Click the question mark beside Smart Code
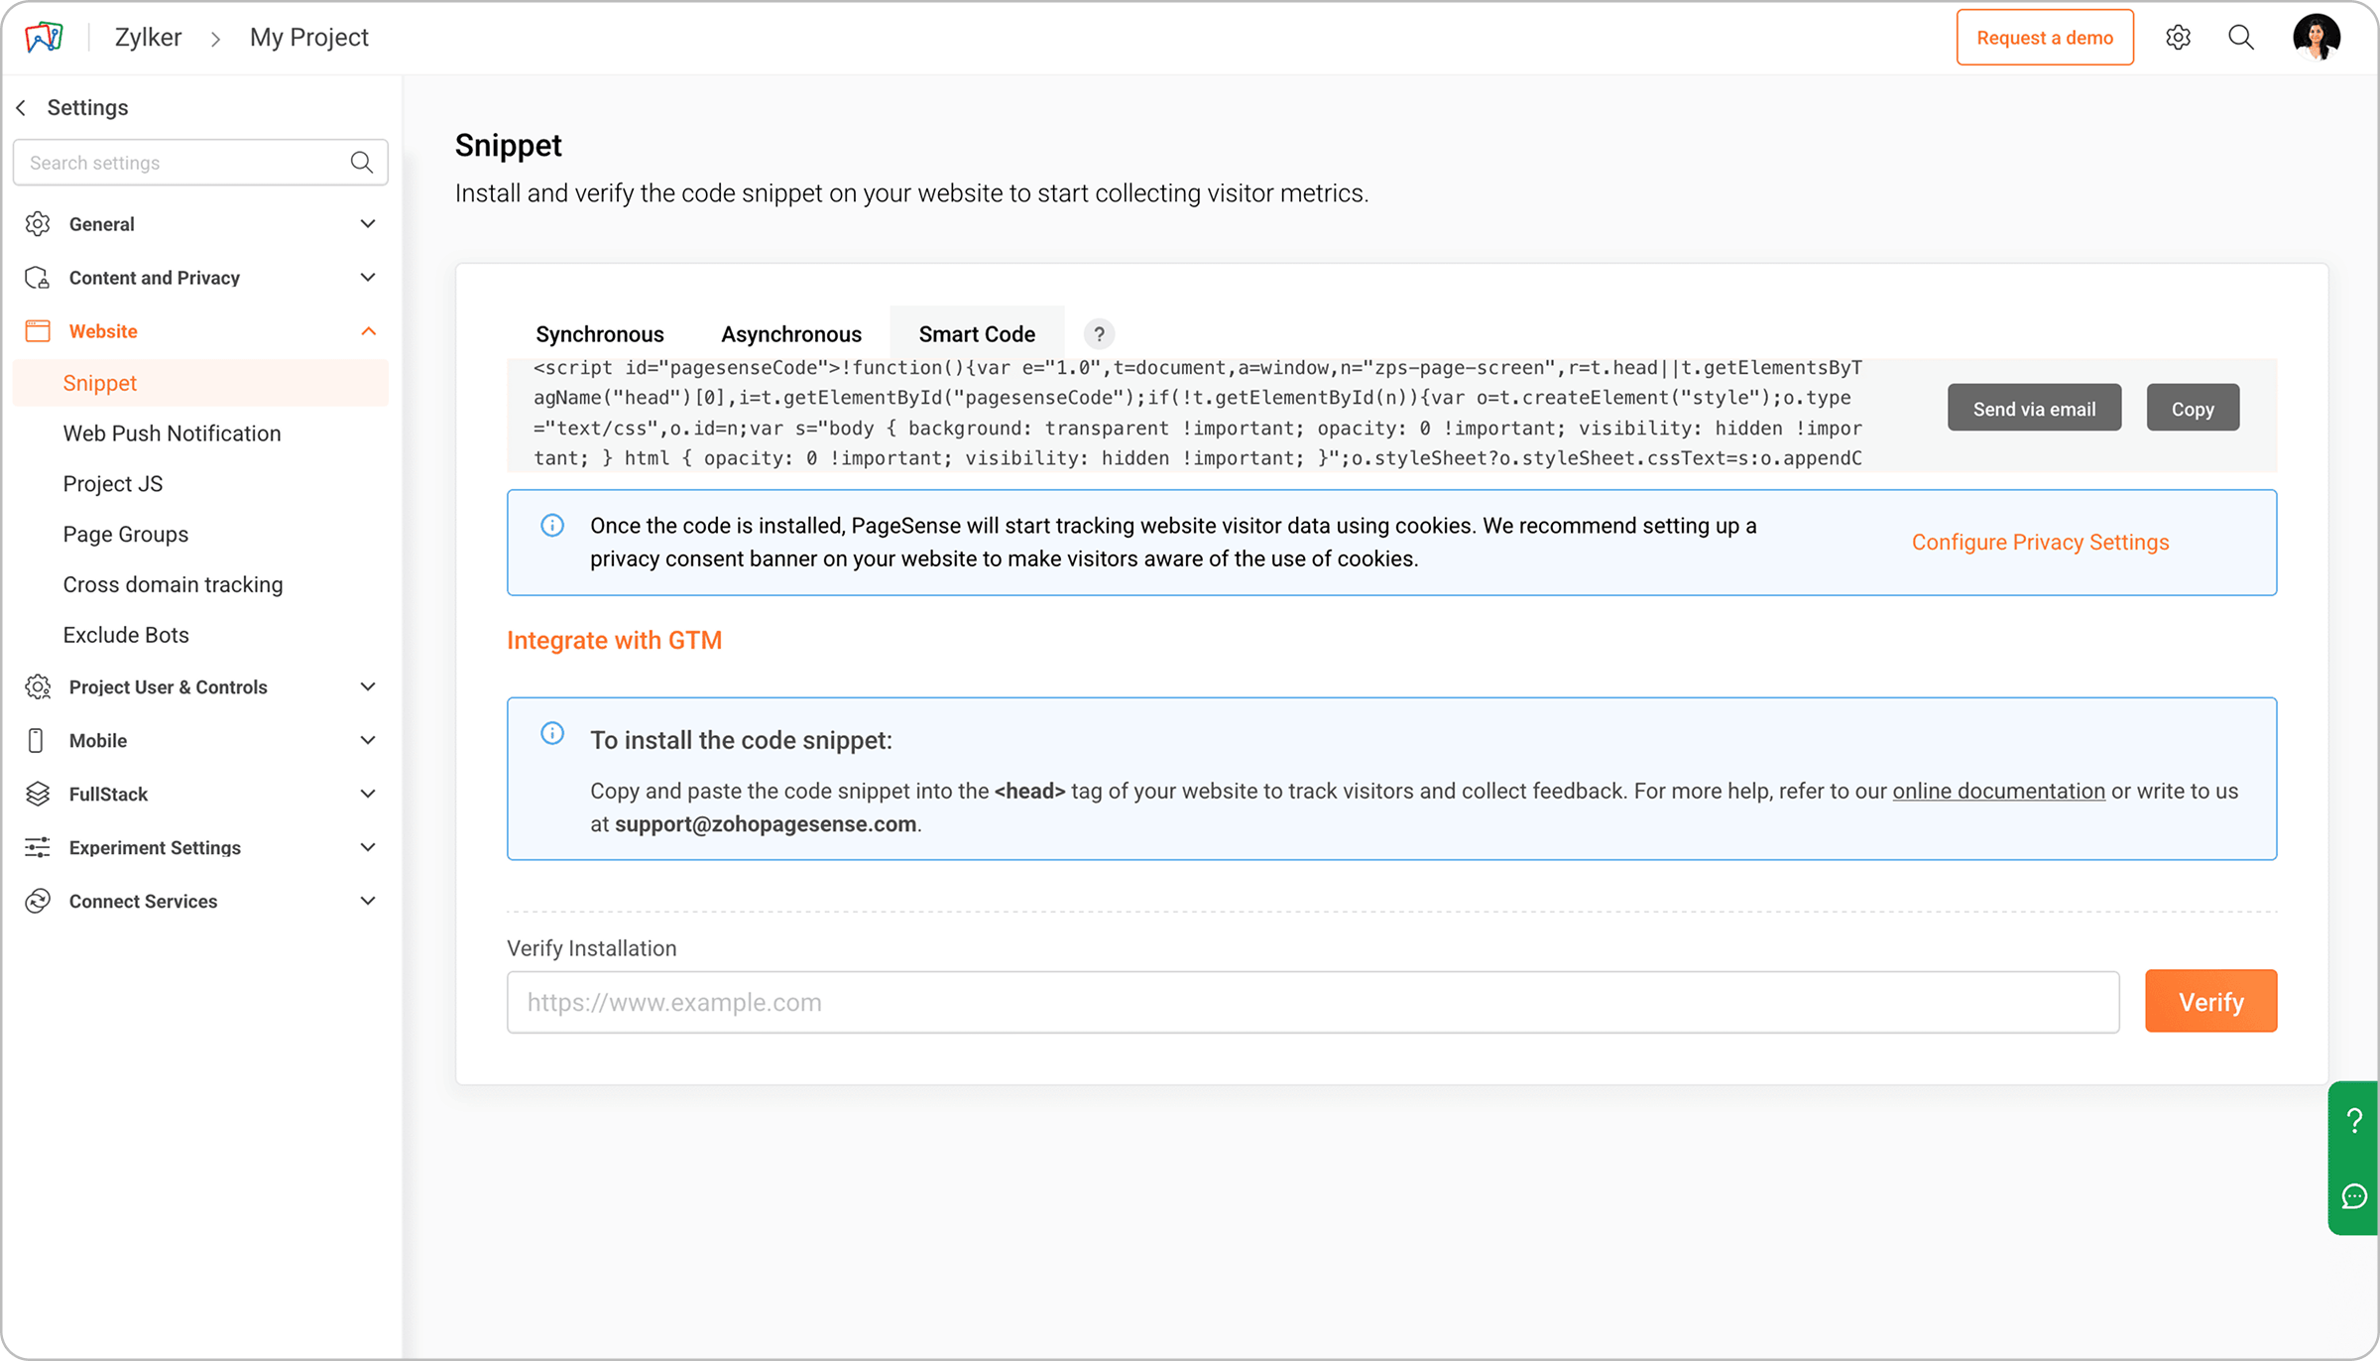The width and height of the screenshot is (2380, 1361). (1099, 334)
